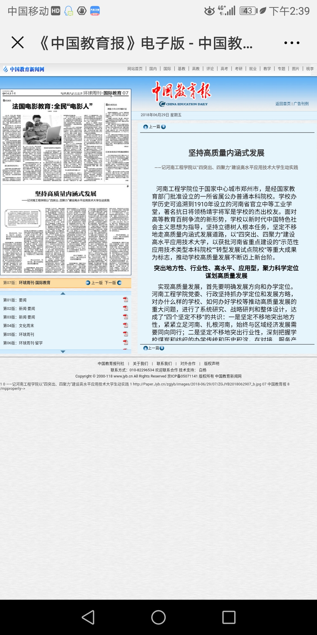Open 国际 section in navigation
Viewport: 317px width, 635px height.
coord(167,69)
